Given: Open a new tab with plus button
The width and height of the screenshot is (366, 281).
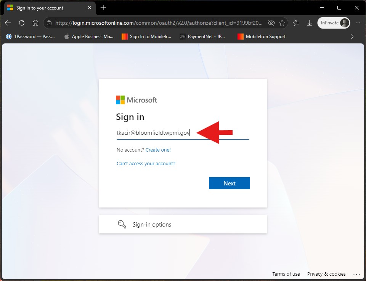Looking at the screenshot, I should click(x=103, y=8).
